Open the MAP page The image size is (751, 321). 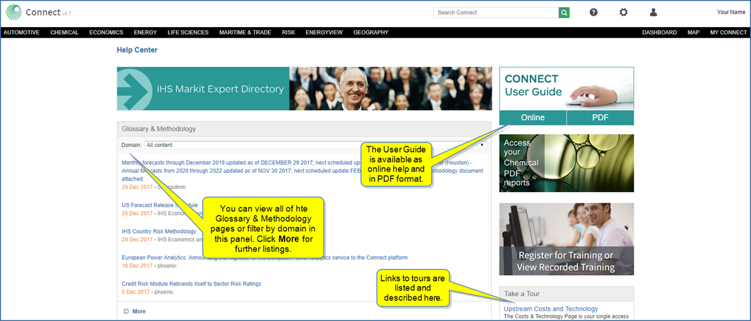(693, 32)
